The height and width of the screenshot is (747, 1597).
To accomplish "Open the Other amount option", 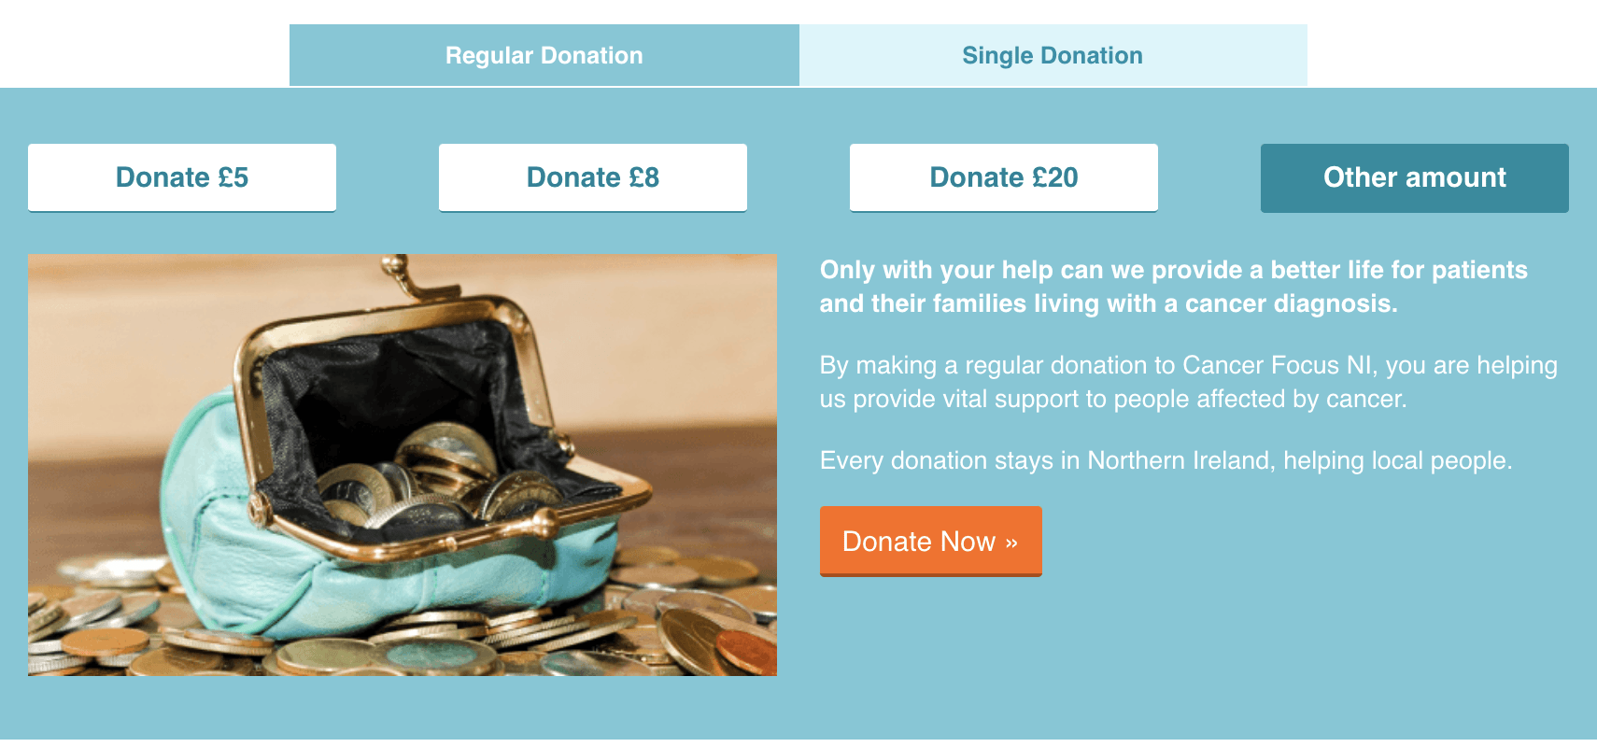I will [x=1415, y=177].
